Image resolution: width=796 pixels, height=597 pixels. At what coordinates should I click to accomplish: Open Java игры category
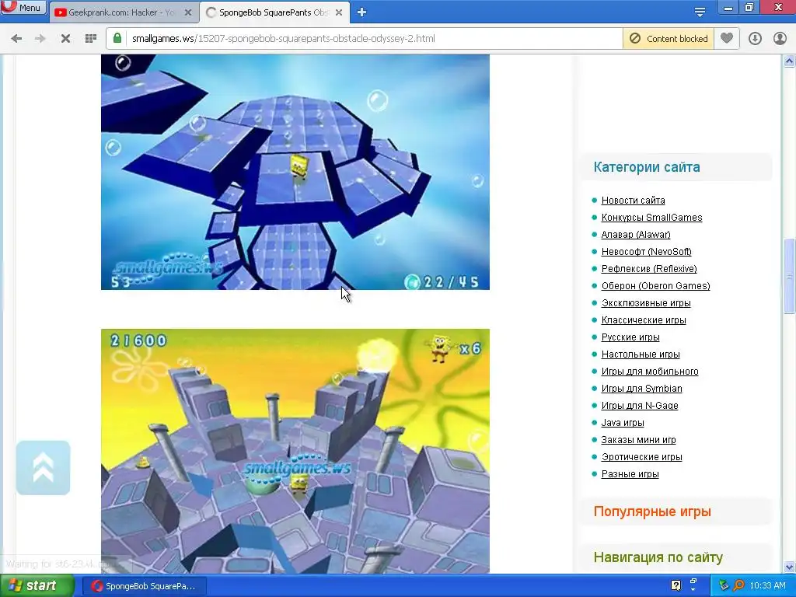coord(623,423)
